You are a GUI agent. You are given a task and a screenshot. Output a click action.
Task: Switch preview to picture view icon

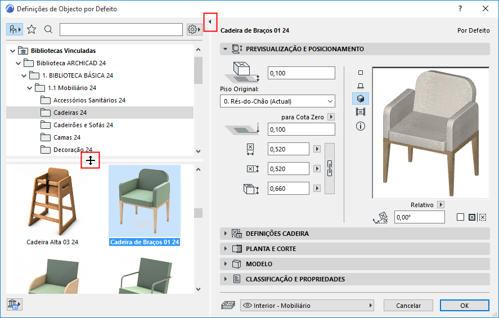pos(361,112)
